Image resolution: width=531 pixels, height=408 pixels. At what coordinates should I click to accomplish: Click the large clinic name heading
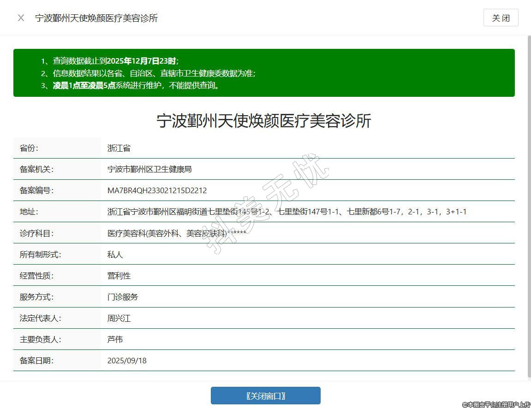point(264,121)
